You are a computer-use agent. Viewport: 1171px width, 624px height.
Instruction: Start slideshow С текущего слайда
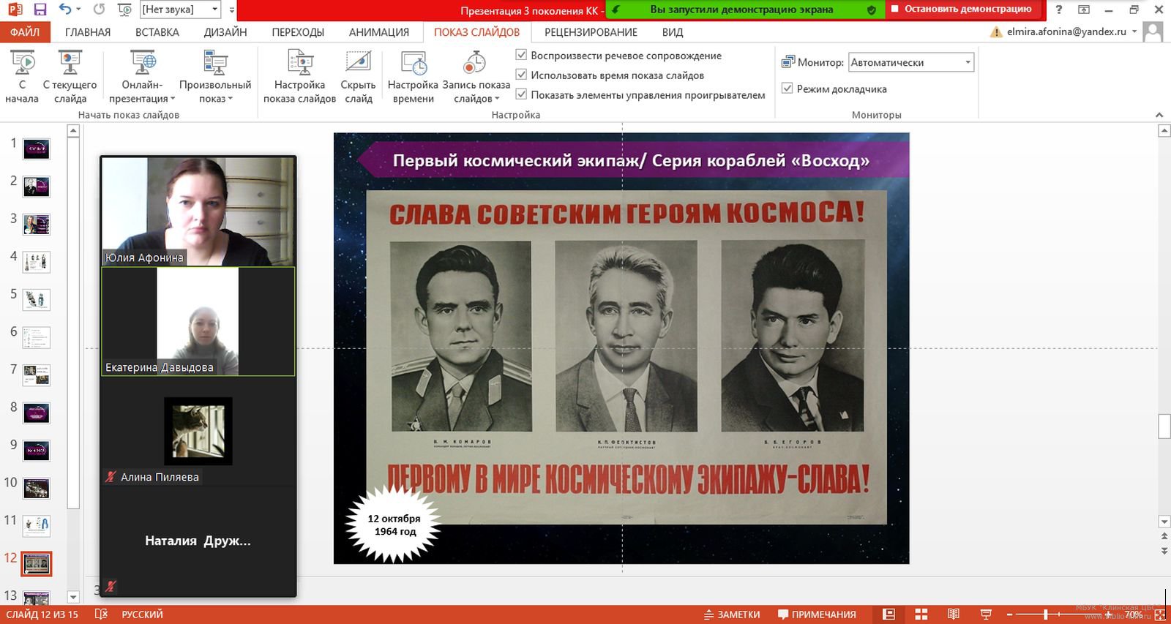(70, 77)
